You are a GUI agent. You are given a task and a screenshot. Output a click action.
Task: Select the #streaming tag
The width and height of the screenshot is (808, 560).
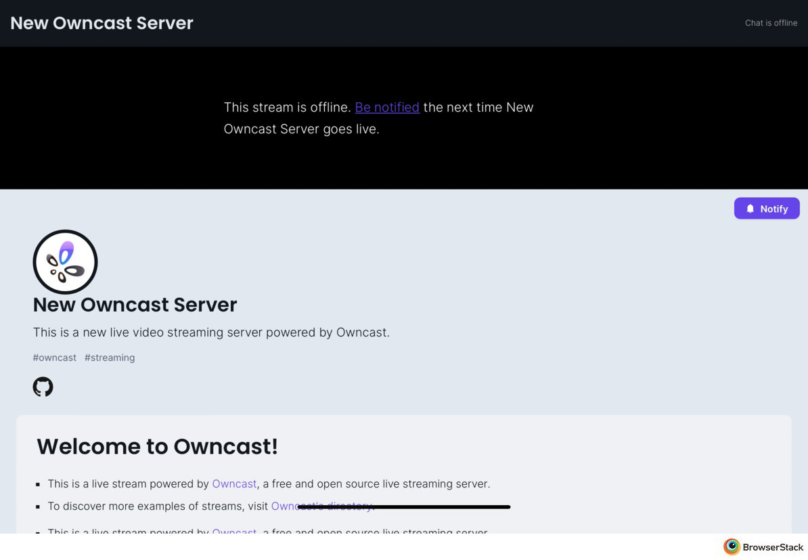(110, 358)
